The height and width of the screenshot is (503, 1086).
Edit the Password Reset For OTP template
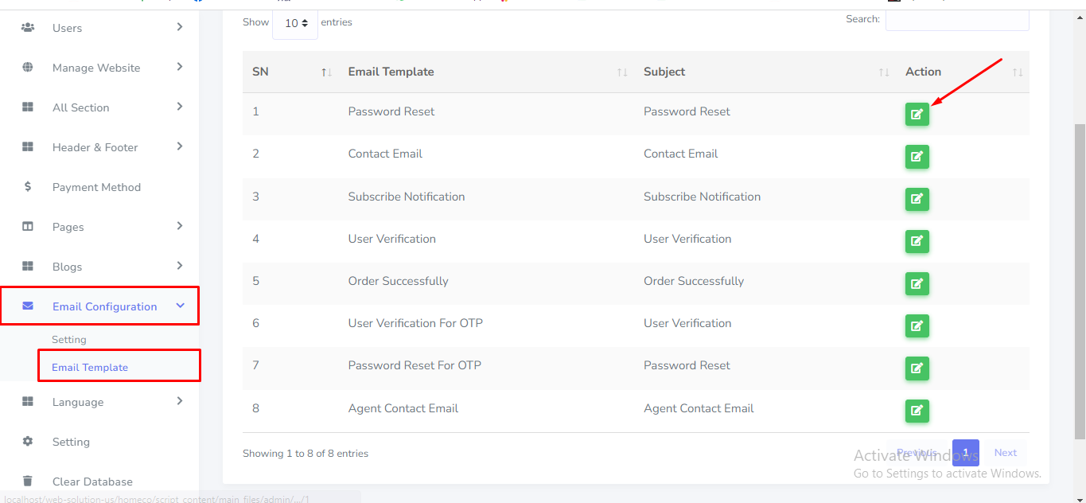tap(917, 368)
